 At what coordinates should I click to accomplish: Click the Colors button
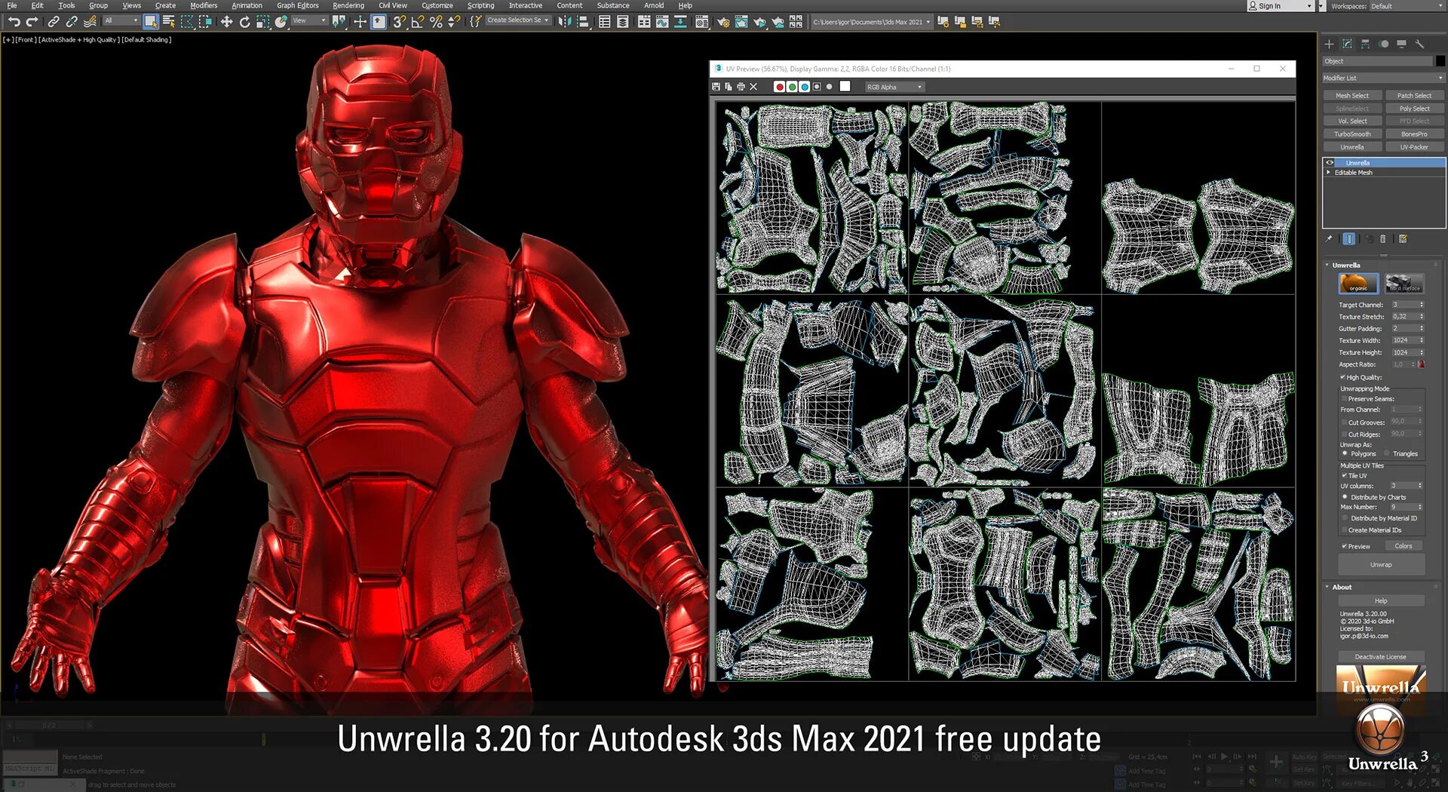[x=1404, y=546]
